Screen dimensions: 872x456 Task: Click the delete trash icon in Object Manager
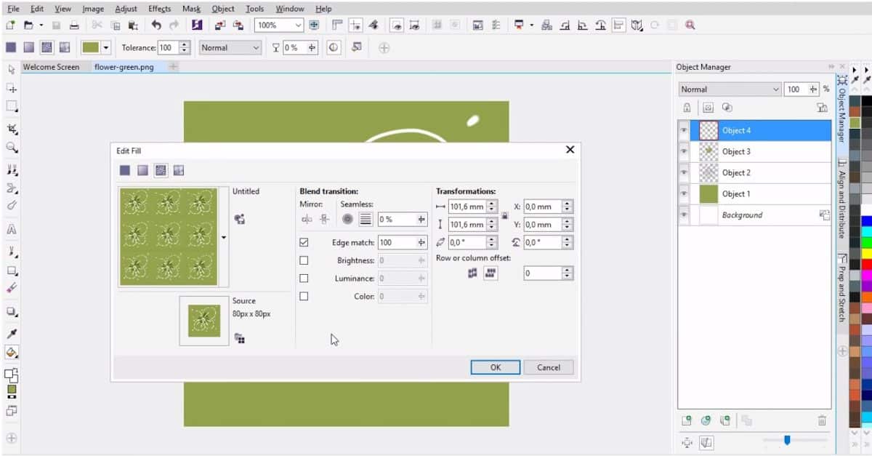click(822, 420)
